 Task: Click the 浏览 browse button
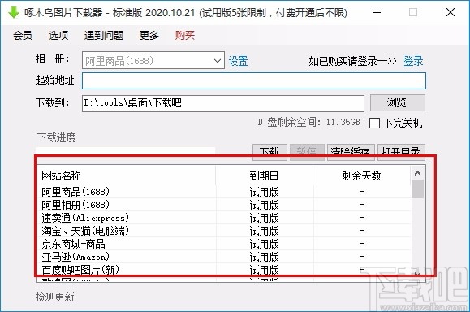tap(398, 103)
